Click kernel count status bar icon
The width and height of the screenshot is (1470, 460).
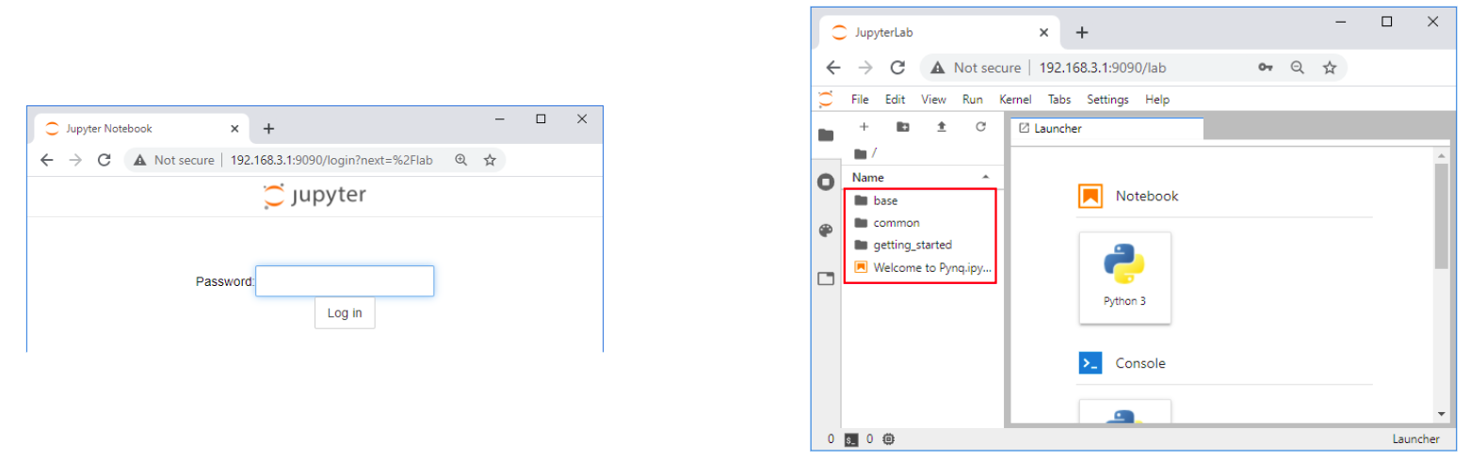(x=890, y=439)
